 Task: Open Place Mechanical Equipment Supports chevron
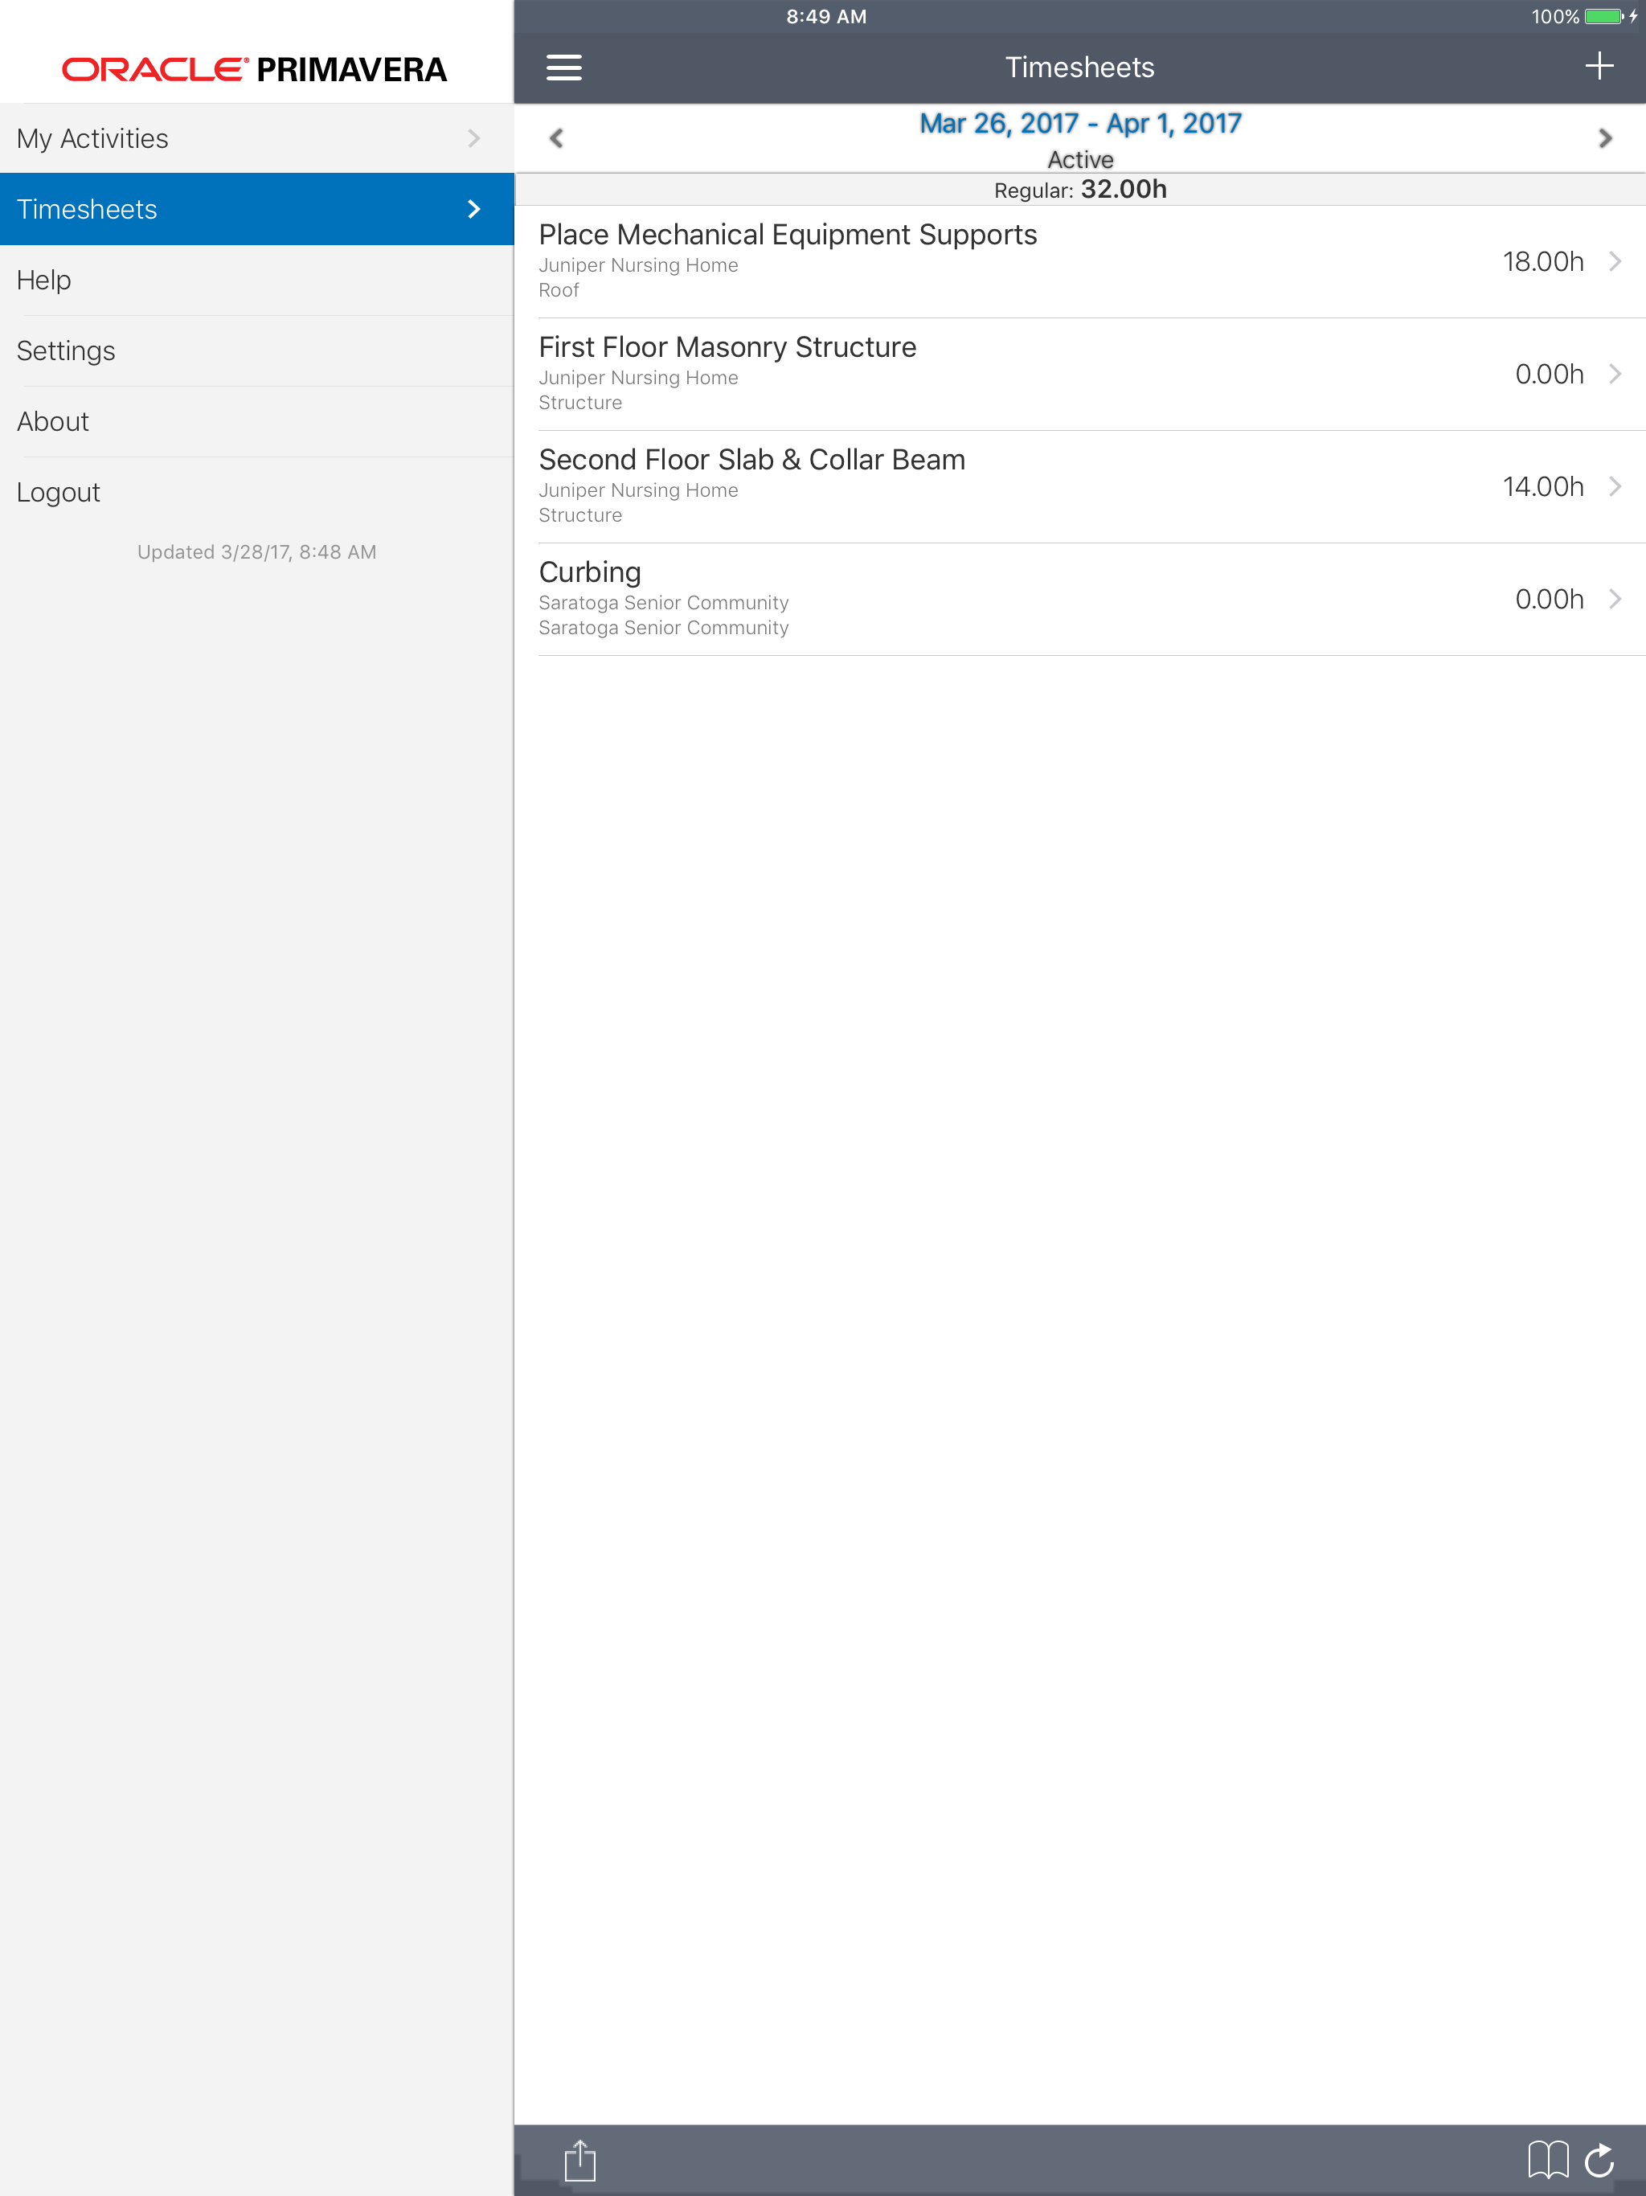coord(1615,261)
